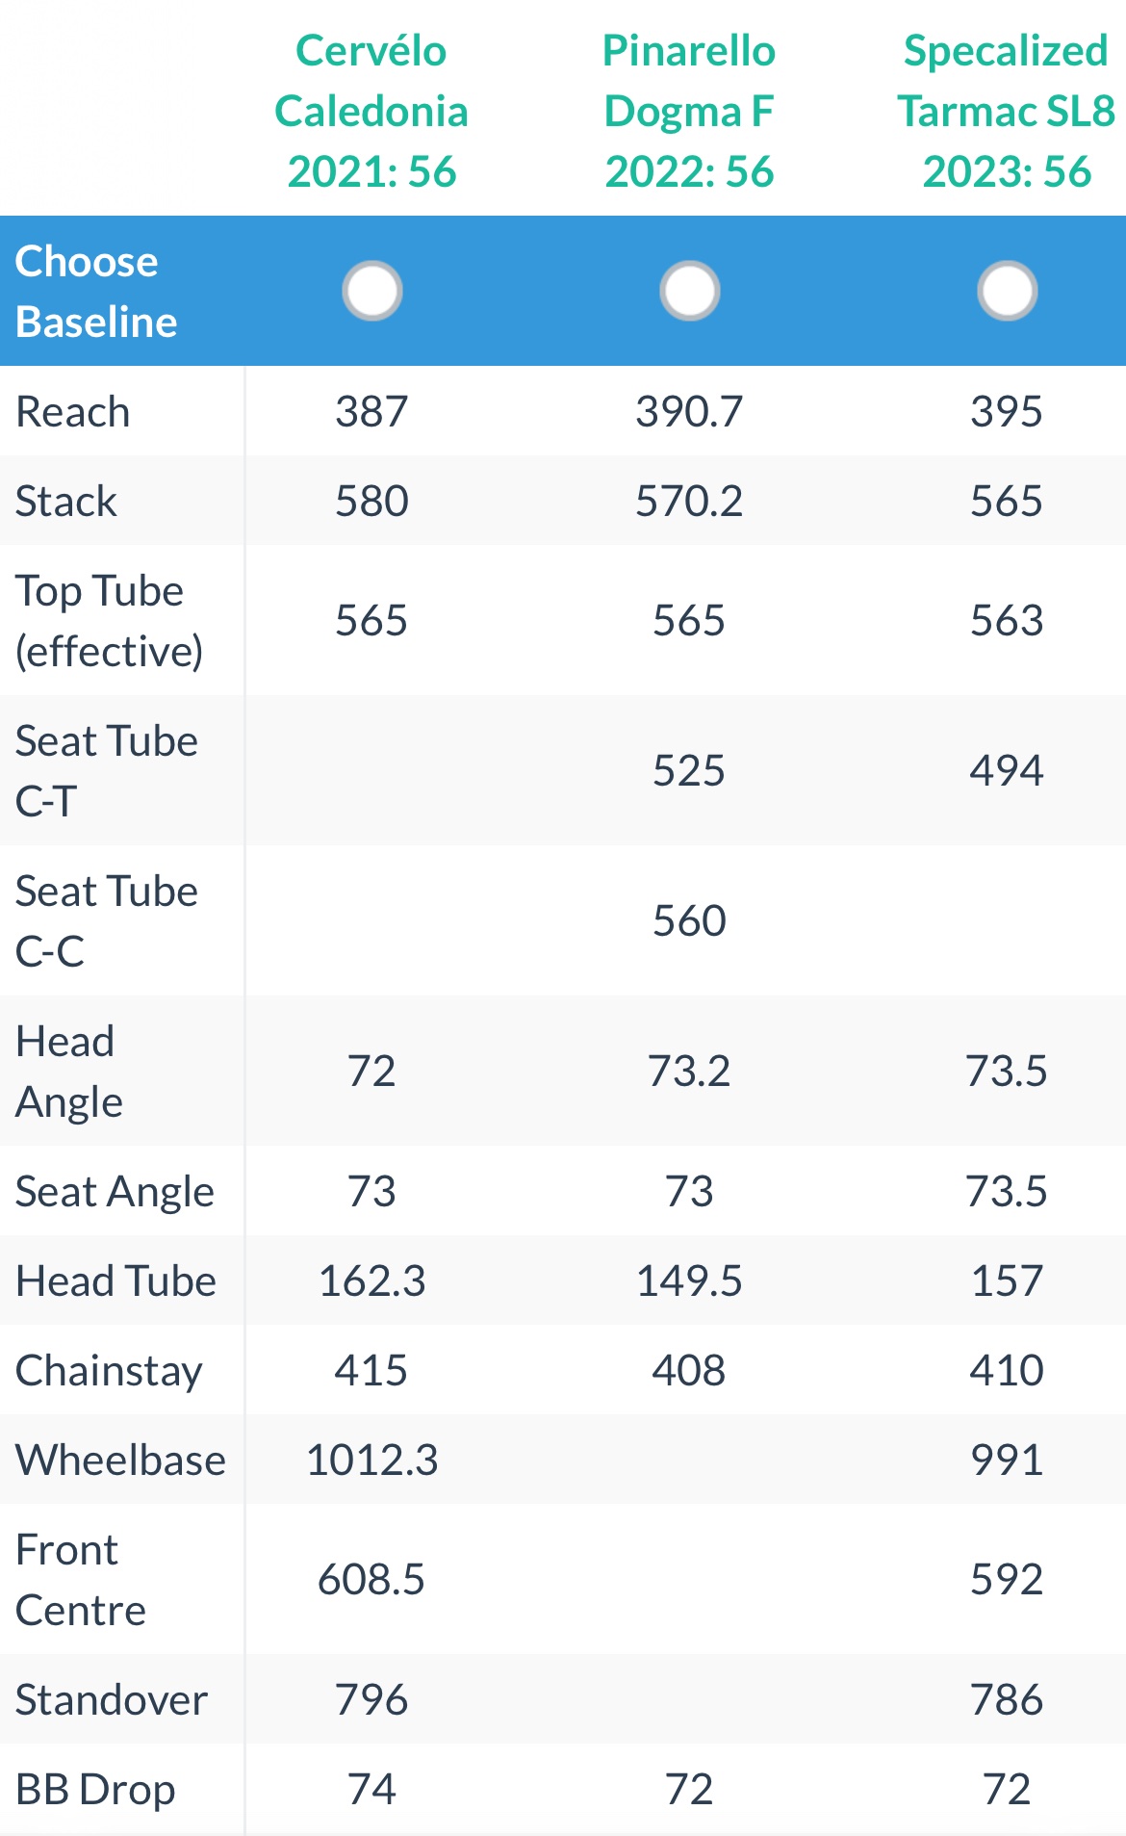The width and height of the screenshot is (1126, 1836).
Task: Click Specialized seat tube C-T value 494
Action: (x=1007, y=770)
